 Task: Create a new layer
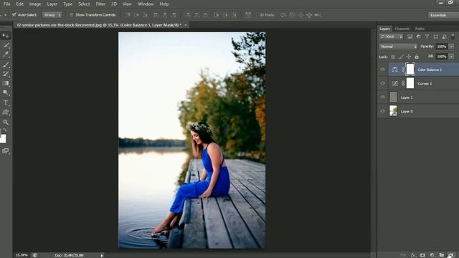pos(450,255)
